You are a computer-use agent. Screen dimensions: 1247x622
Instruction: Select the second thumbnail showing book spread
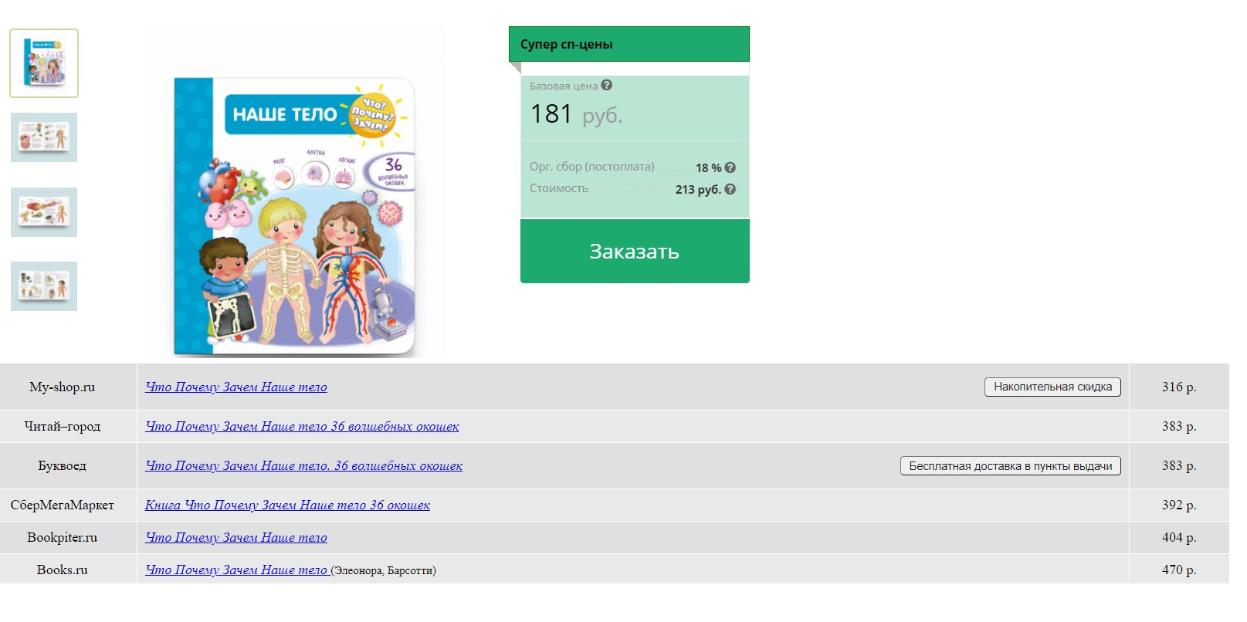coord(44,137)
